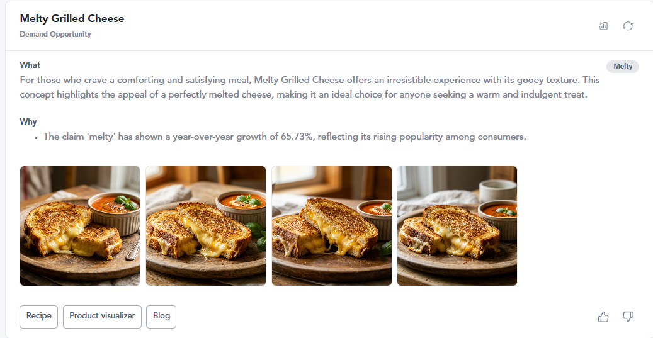Click the Why section heading
Image resolution: width=653 pixels, height=338 pixels.
(x=28, y=122)
